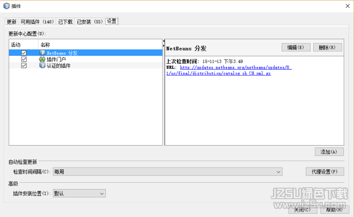Click the 帮助(H) button

click(x=334, y=210)
